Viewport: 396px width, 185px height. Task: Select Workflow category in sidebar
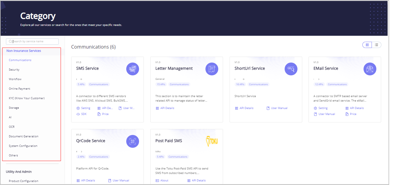(15, 79)
